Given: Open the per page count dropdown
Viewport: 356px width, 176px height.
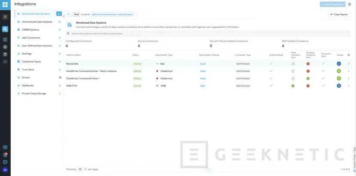Looking at the screenshot, I should point(82,169).
